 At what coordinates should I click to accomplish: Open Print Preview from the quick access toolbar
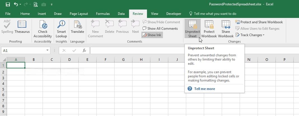(36, 4)
